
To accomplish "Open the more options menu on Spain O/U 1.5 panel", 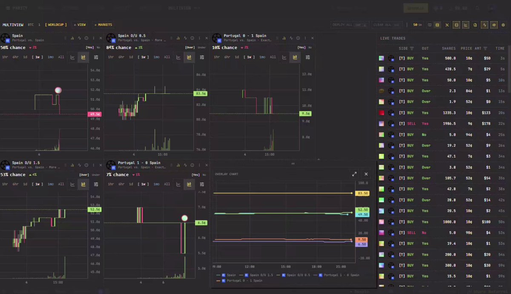I will [93, 165].
